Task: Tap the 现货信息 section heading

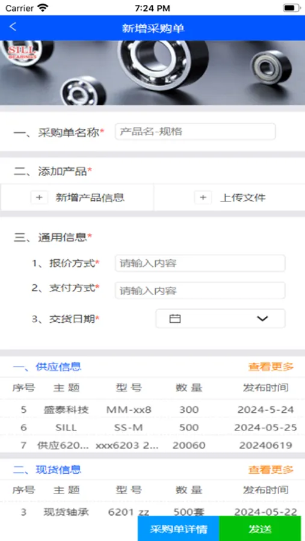Action: (47, 469)
